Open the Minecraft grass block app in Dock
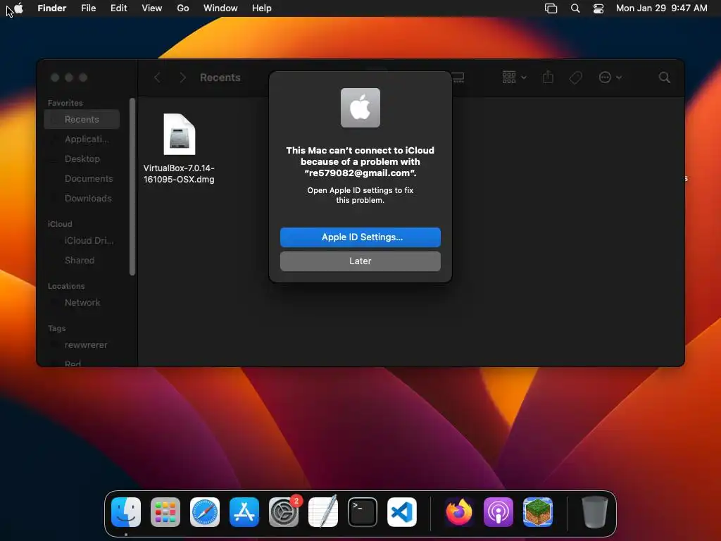Viewport: 721px width, 541px height. (x=537, y=512)
